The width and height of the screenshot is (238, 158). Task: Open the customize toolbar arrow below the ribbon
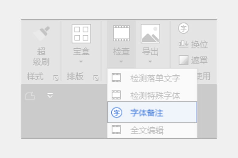coord(50,96)
